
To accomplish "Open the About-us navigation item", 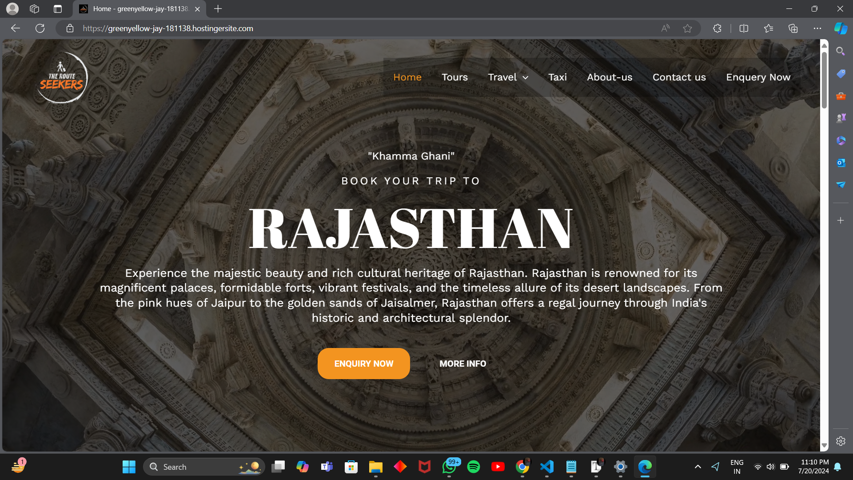I will tap(610, 77).
